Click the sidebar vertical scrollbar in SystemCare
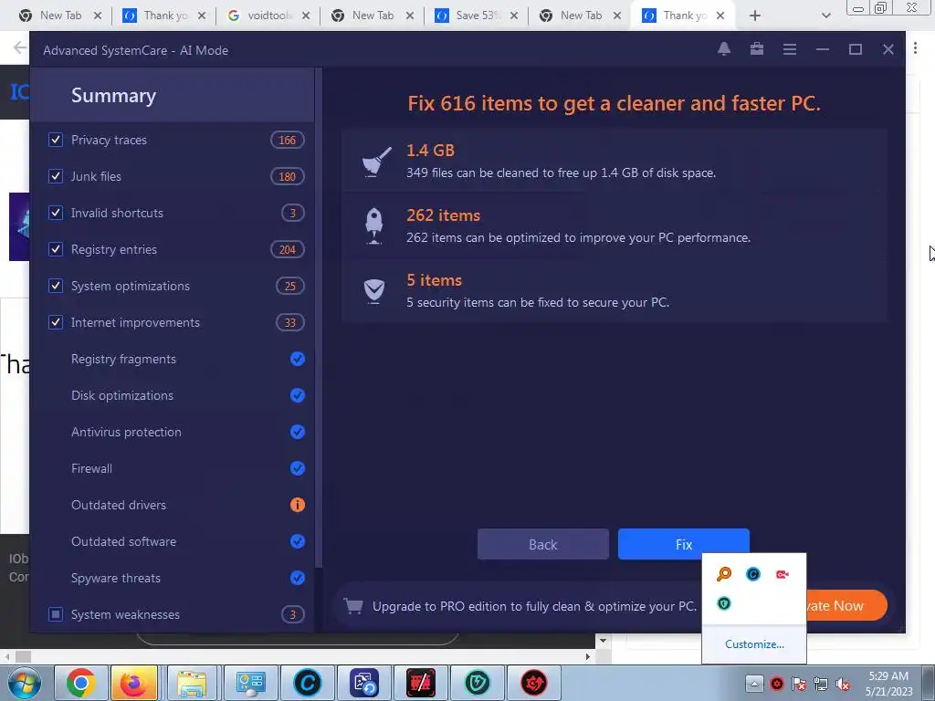The width and height of the screenshot is (935, 701). (319, 317)
